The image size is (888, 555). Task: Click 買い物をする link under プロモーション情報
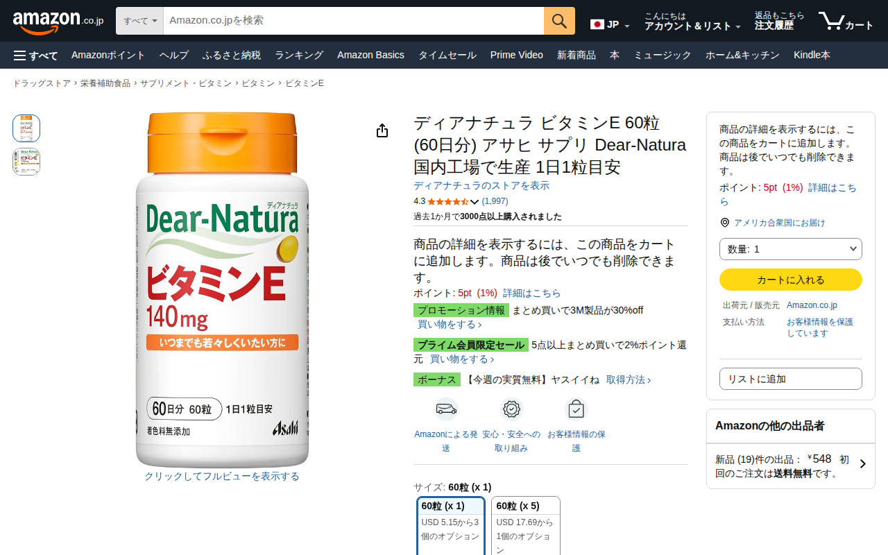(x=450, y=325)
